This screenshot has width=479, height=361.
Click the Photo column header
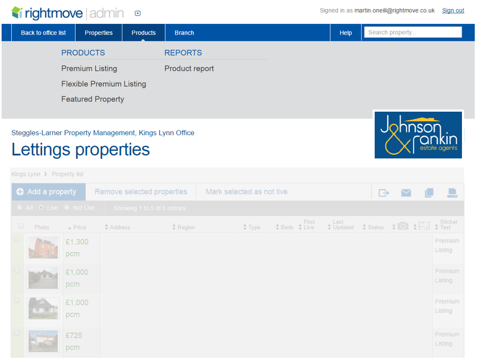pyautogui.click(x=42, y=228)
